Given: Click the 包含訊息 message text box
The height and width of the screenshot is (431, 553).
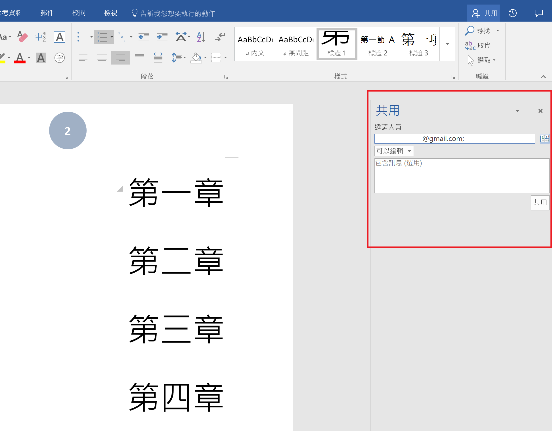Looking at the screenshot, I should [x=462, y=175].
